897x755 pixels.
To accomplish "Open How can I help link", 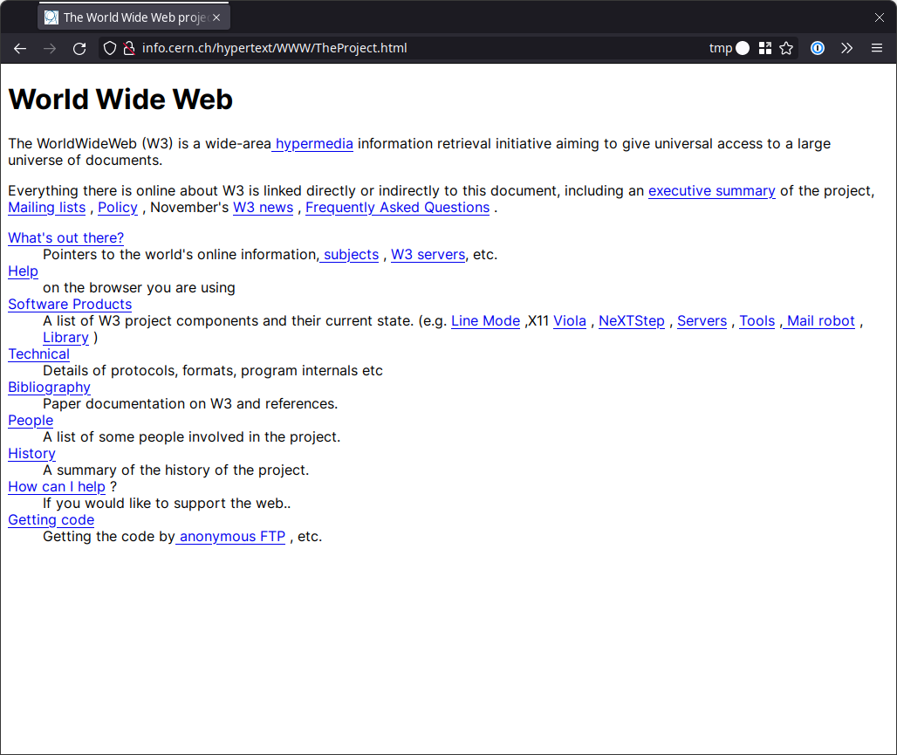I will click(57, 487).
